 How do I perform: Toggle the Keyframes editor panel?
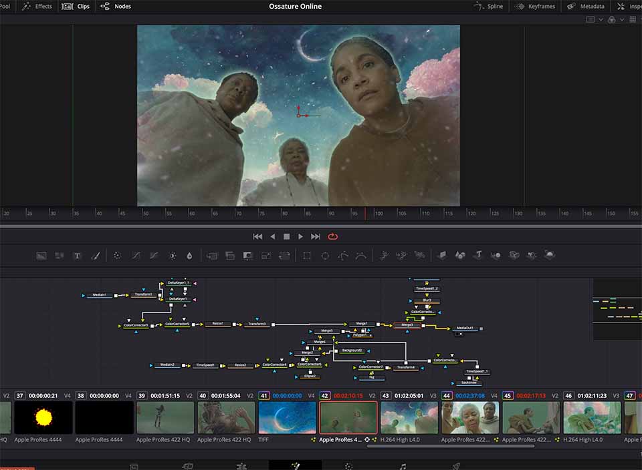[x=535, y=6]
